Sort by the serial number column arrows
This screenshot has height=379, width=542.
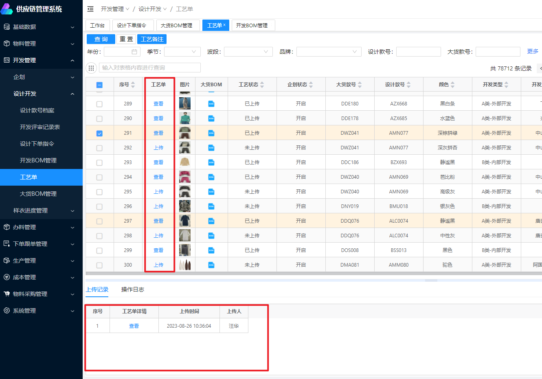coord(133,85)
